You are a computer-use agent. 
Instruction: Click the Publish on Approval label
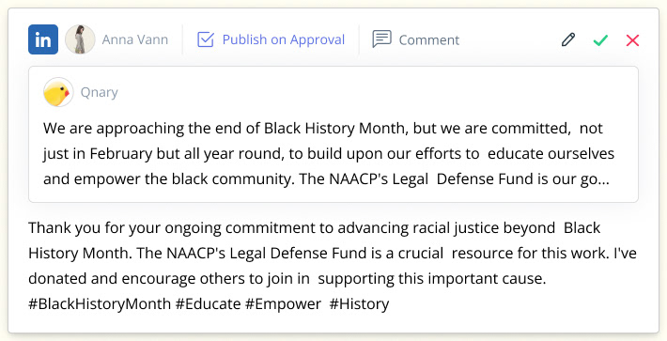(x=284, y=39)
